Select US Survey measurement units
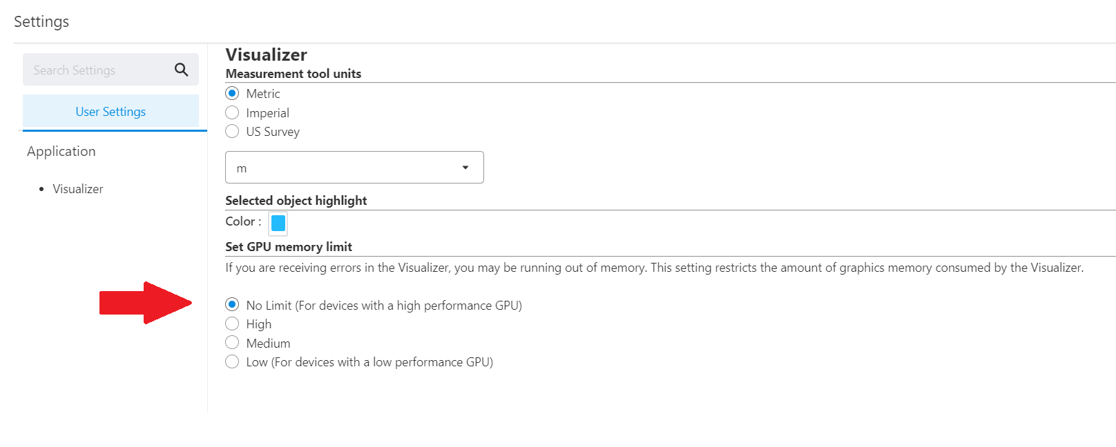1116x447 pixels. point(232,131)
